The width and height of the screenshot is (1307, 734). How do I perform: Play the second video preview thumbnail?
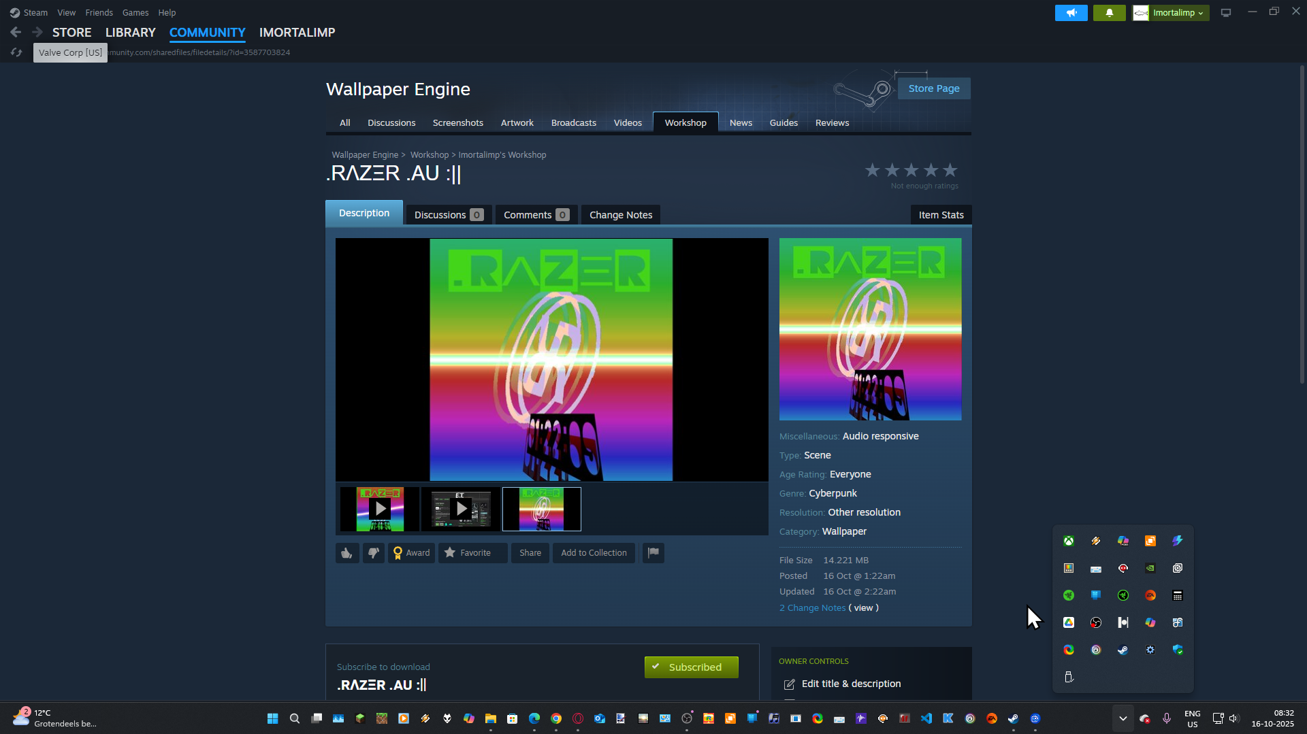click(x=460, y=509)
